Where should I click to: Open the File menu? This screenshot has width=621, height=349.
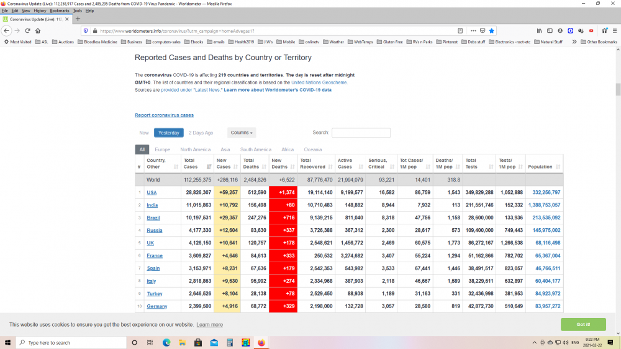[5, 11]
